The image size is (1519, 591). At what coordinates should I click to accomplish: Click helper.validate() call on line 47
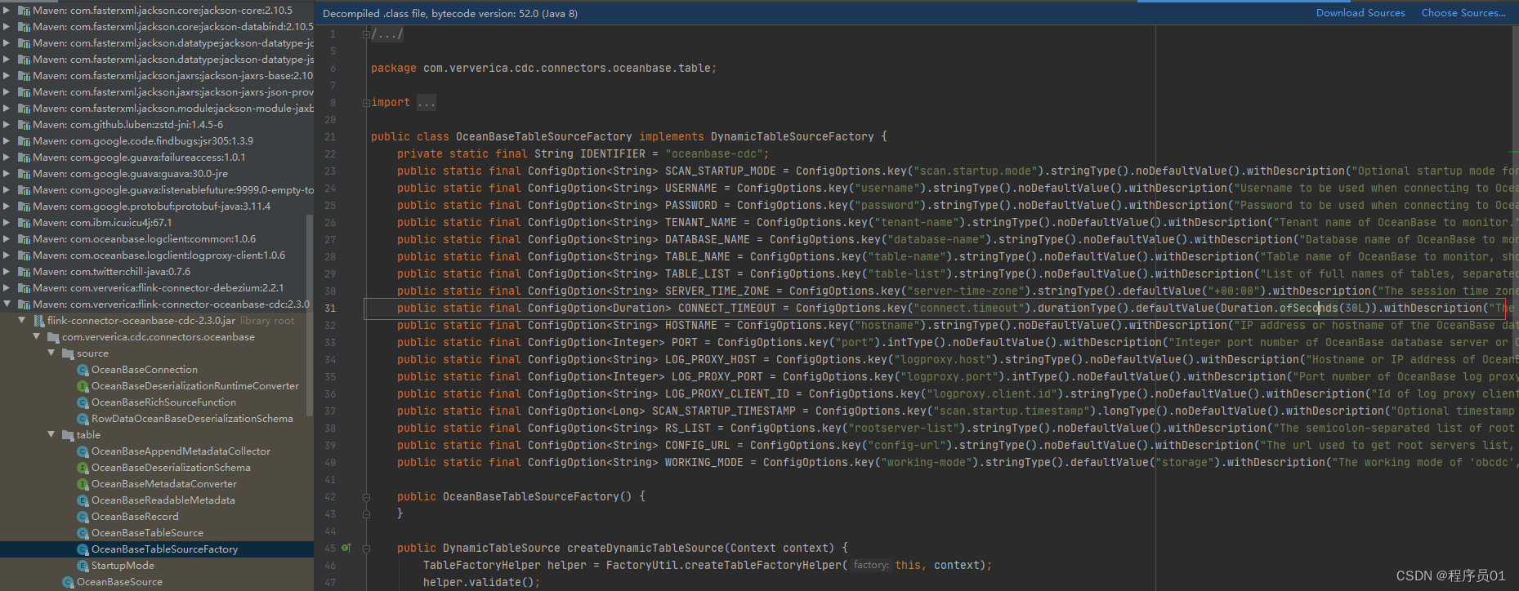481,582
